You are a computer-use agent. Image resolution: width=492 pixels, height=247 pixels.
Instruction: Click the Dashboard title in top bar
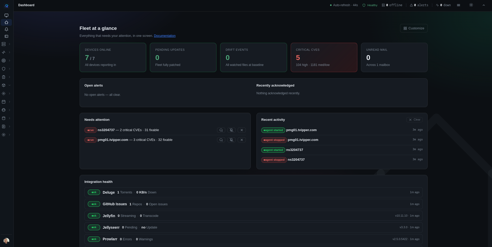[26, 5]
